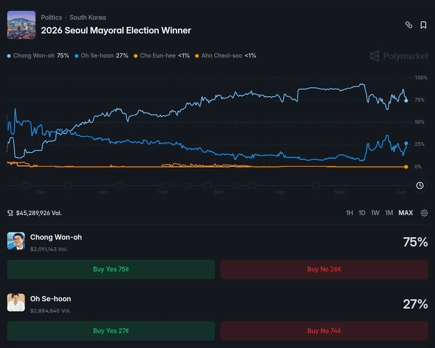Bookmark this Seoul mayoral market
435x348 pixels.
(x=423, y=25)
